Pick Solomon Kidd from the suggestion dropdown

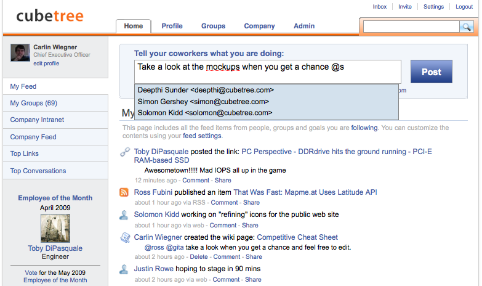click(x=204, y=113)
